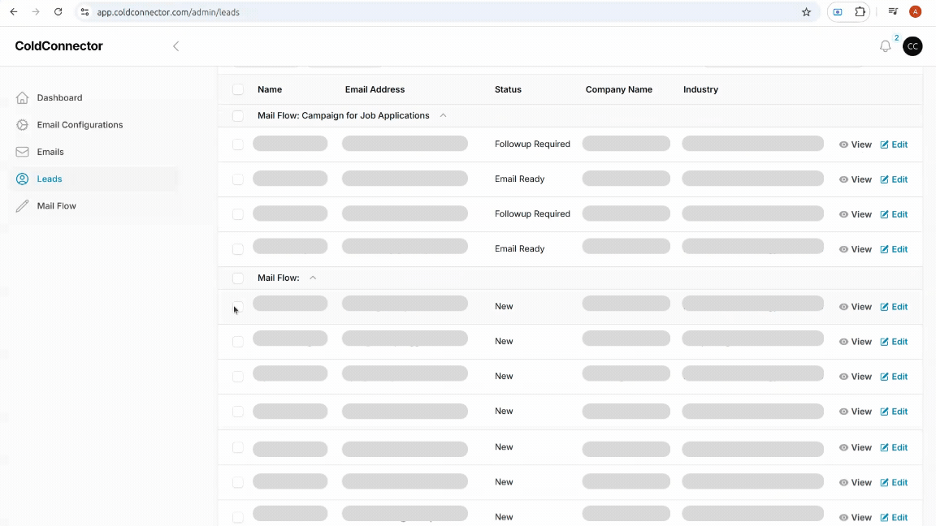Sort by the Status column header
This screenshot has width=936, height=526.
508,89
